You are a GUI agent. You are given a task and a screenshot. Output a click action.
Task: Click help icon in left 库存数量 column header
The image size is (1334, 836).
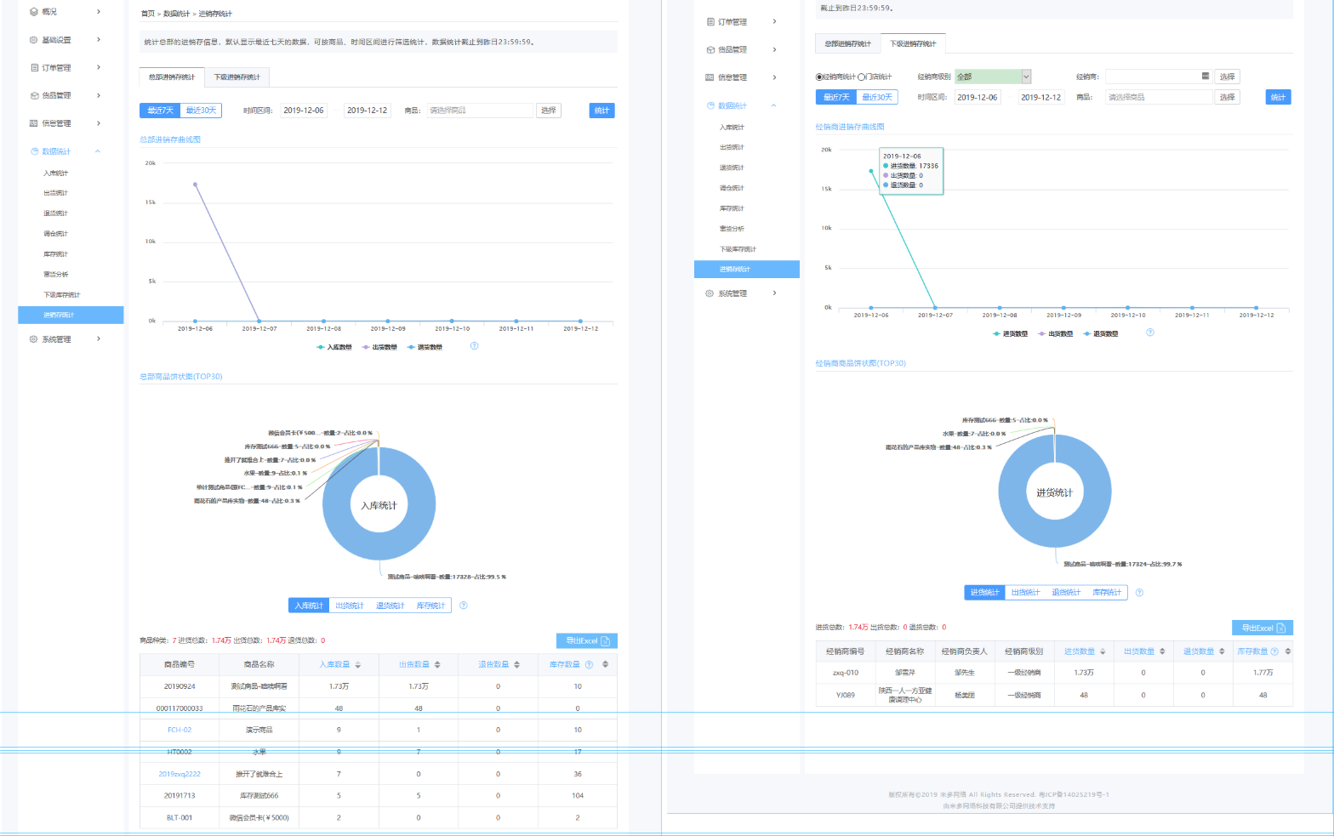click(589, 664)
